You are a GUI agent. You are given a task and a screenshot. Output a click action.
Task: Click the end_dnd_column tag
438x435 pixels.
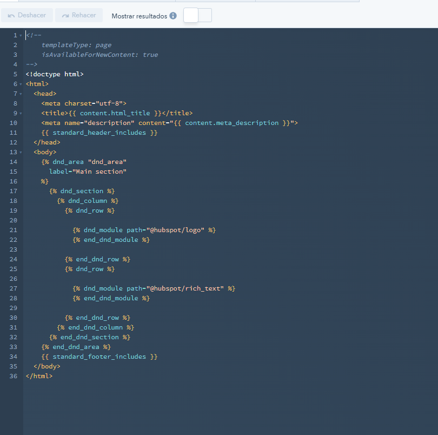point(96,328)
